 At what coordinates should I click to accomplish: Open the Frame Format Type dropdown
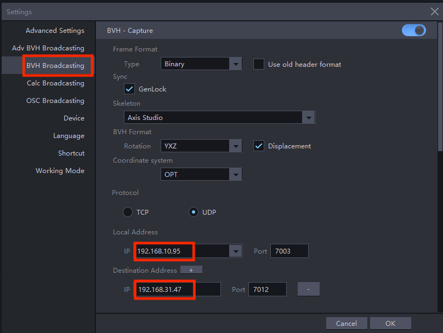(236, 64)
